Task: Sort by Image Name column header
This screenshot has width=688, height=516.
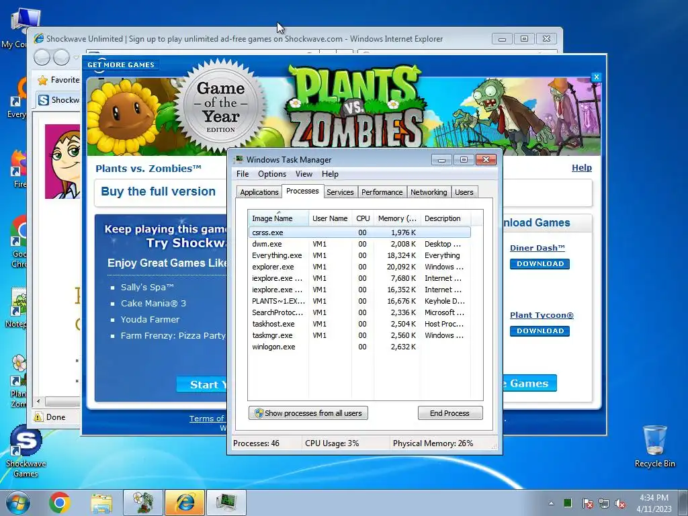Action: (x=278, y=218)
